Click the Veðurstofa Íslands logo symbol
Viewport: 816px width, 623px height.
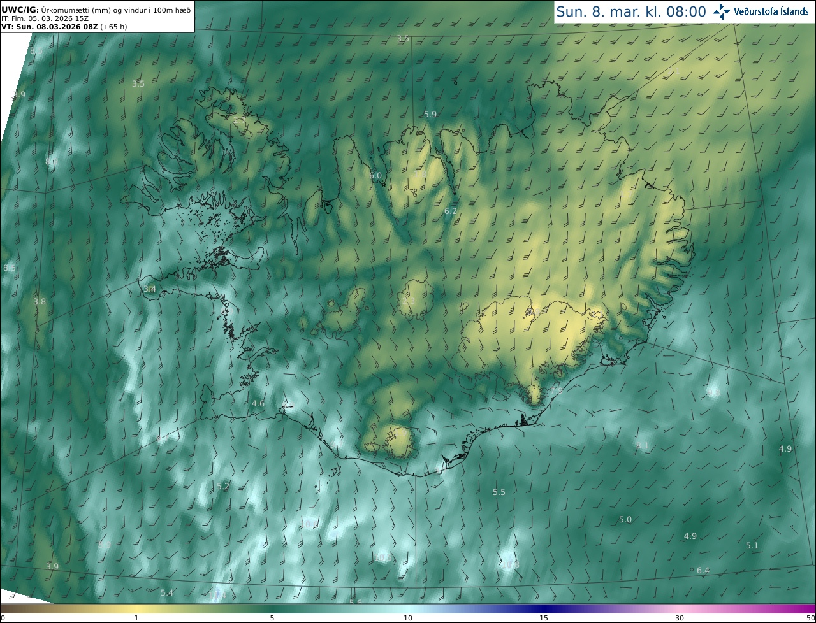point(722,11)
